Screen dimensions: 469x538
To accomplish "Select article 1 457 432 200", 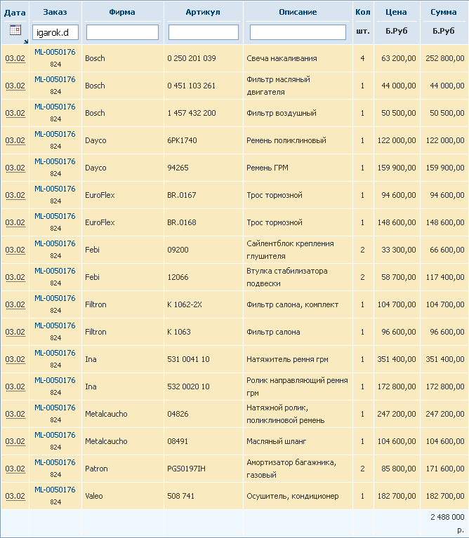I will point(192,113).
